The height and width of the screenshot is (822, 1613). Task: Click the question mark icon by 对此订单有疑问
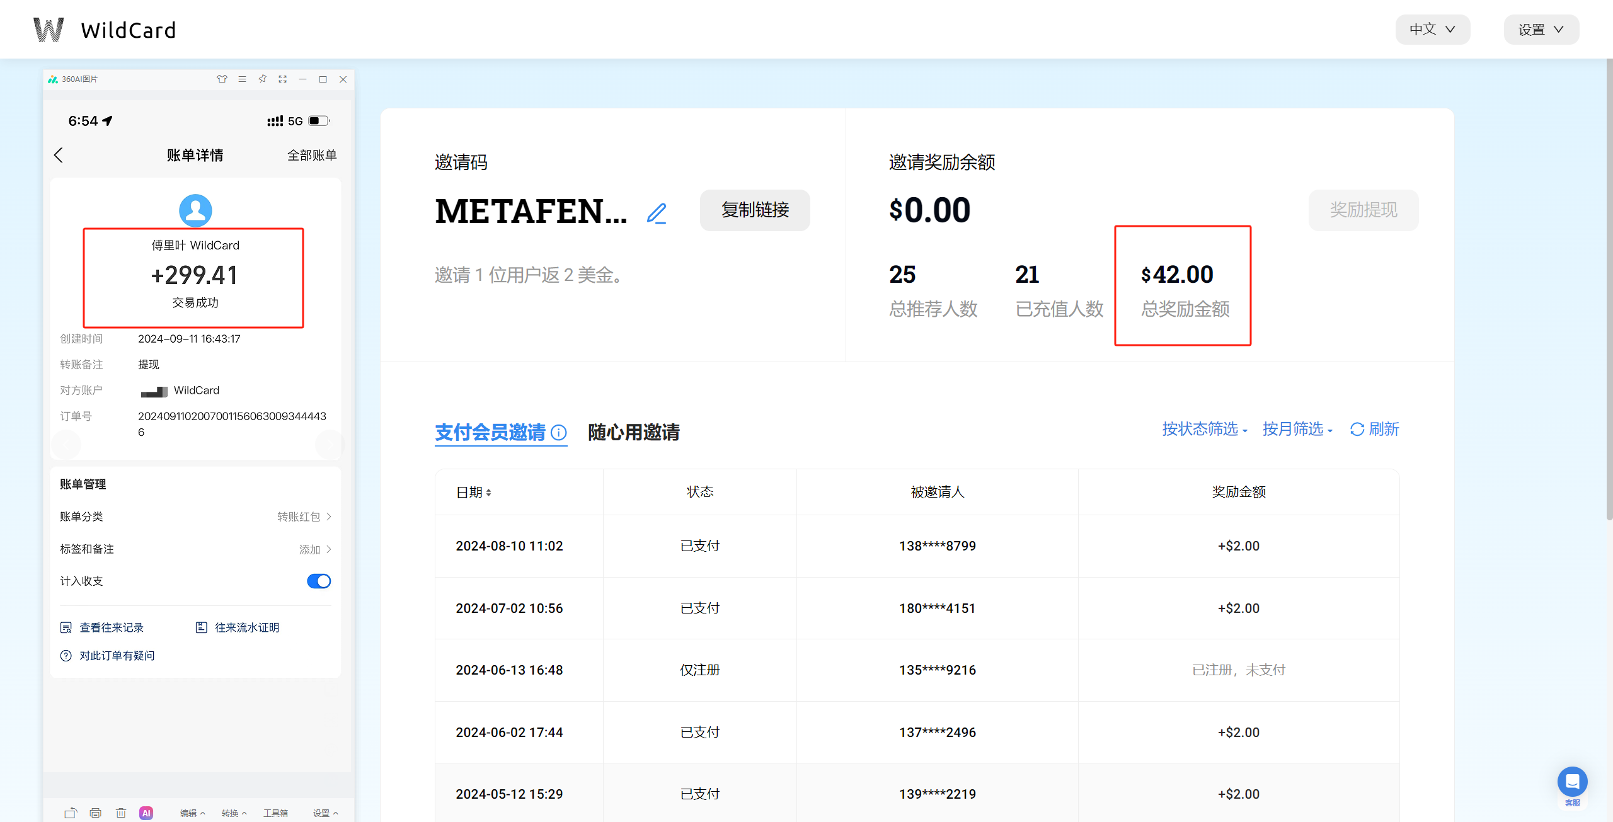click(66, 656)
